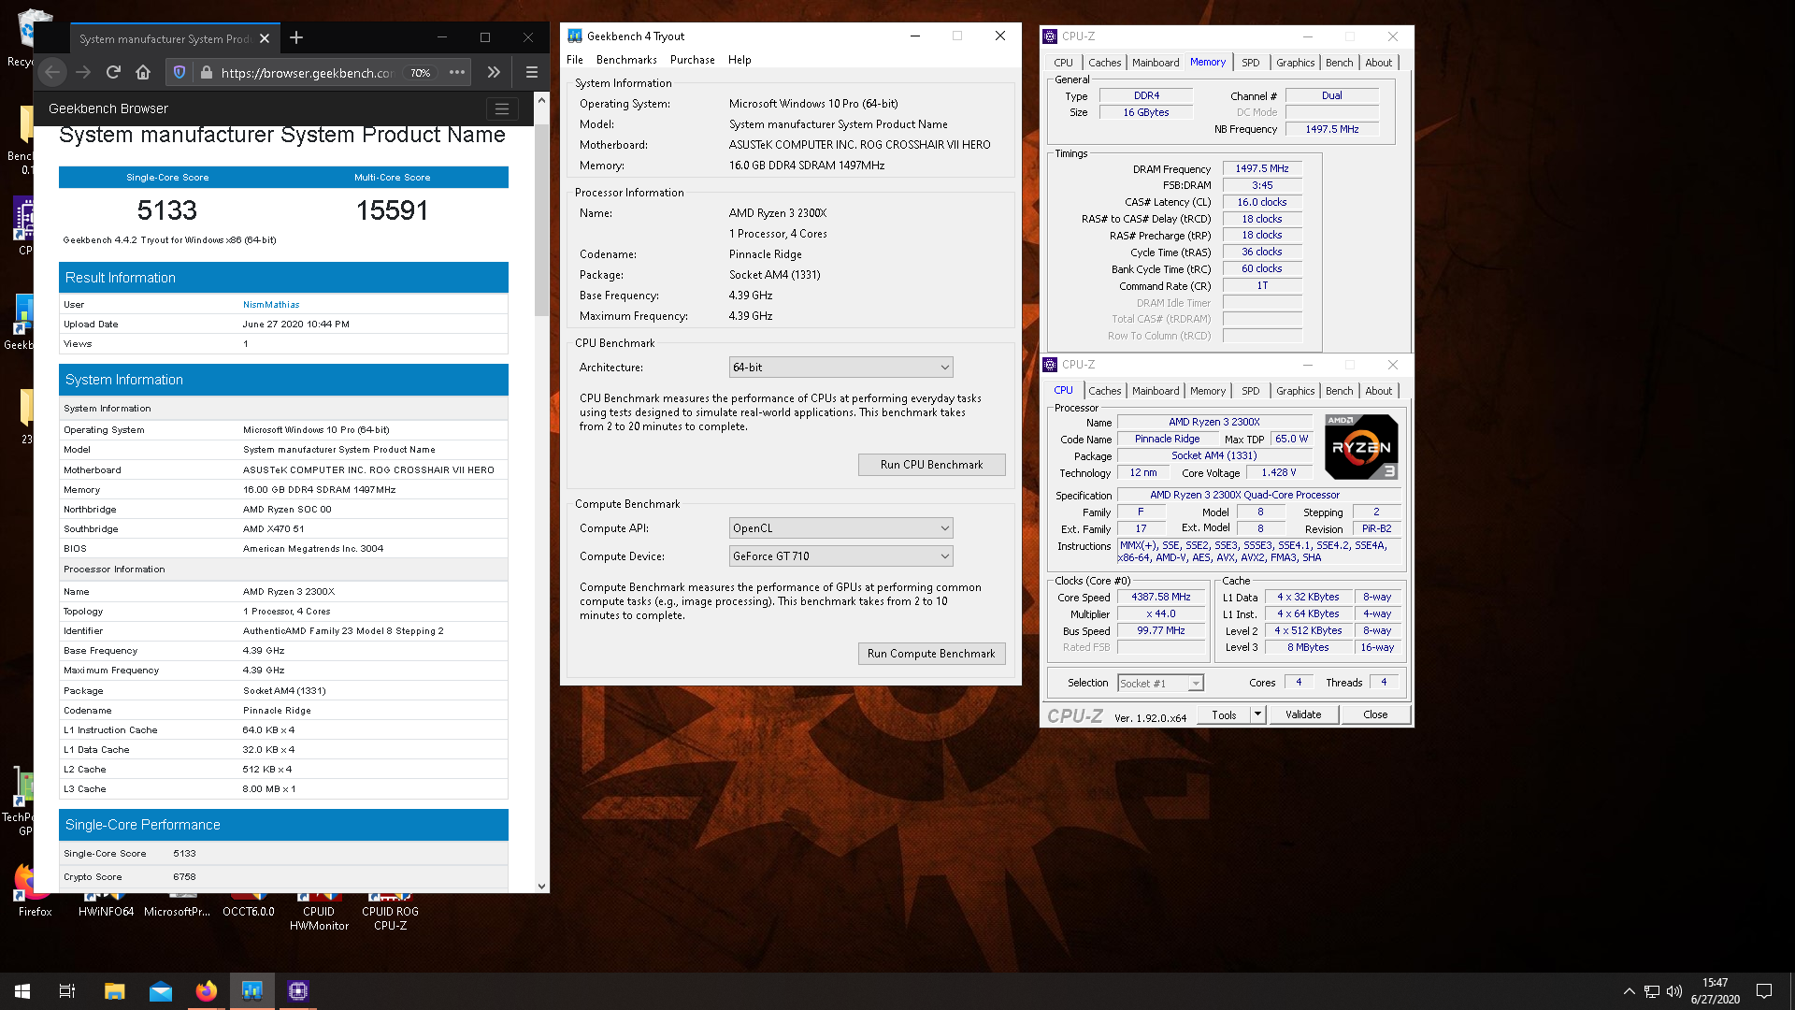Click scrollbar up arrow in Firefox
Viewport: 1795px width, 1010px height.
pyautogui.click(x=541, y=99)
